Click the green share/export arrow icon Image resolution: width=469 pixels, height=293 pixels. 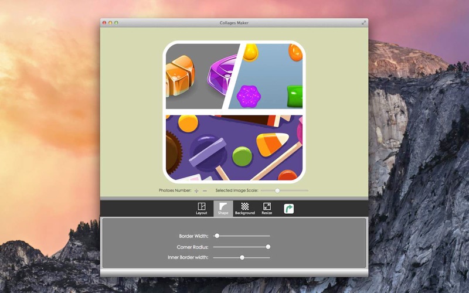point(288,208)
